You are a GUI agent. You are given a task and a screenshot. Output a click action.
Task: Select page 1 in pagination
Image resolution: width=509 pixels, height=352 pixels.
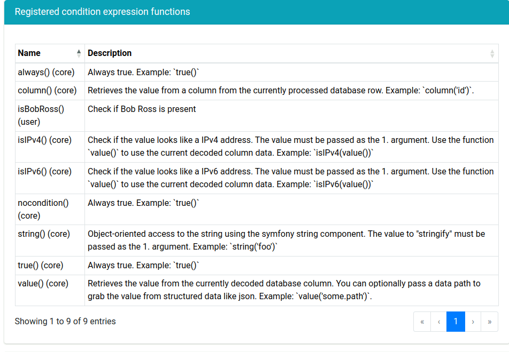(456, 322)
